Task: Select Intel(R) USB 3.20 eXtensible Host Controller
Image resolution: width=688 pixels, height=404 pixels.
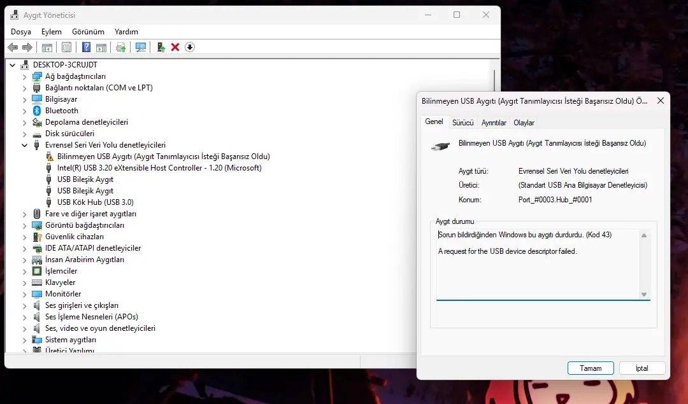Action: click(159, 168)
